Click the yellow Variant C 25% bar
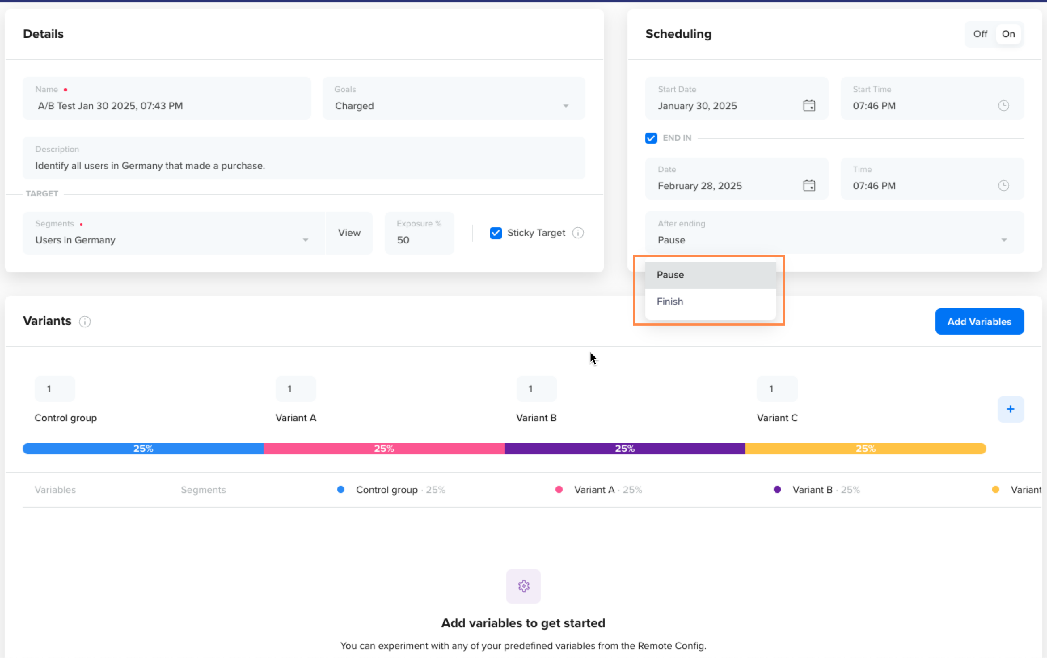Viewport: 1047px width, 658px height. tap(865, 449)
